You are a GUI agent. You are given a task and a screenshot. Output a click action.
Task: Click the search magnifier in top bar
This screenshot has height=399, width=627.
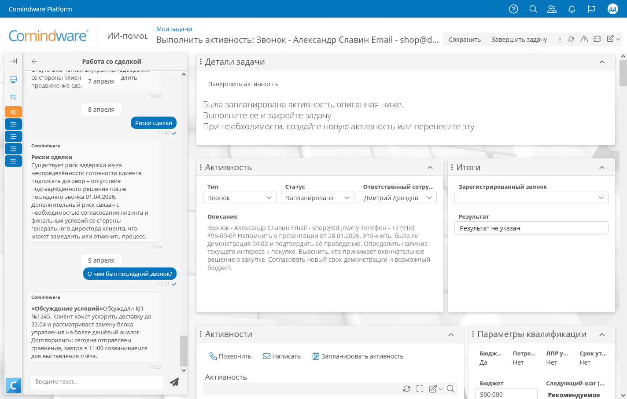tap(533, 9)
